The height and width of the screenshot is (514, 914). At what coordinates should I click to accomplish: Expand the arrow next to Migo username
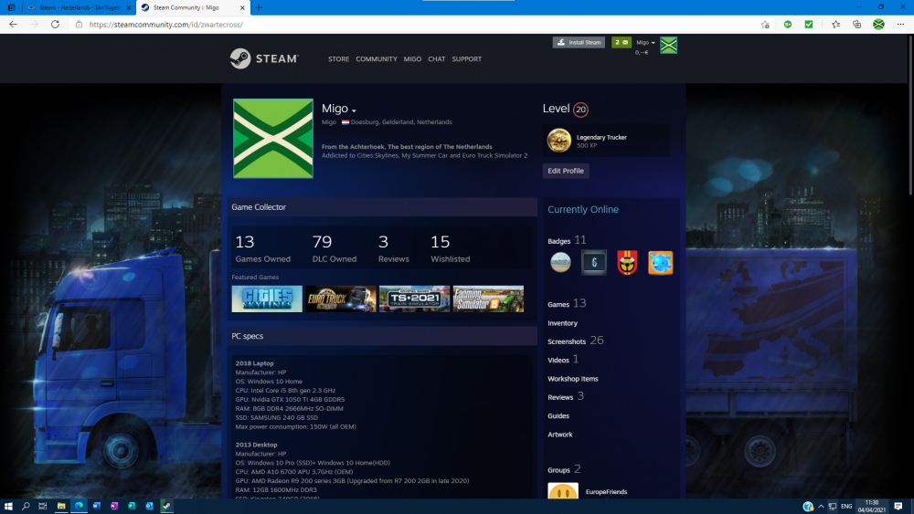coord(354,110)
